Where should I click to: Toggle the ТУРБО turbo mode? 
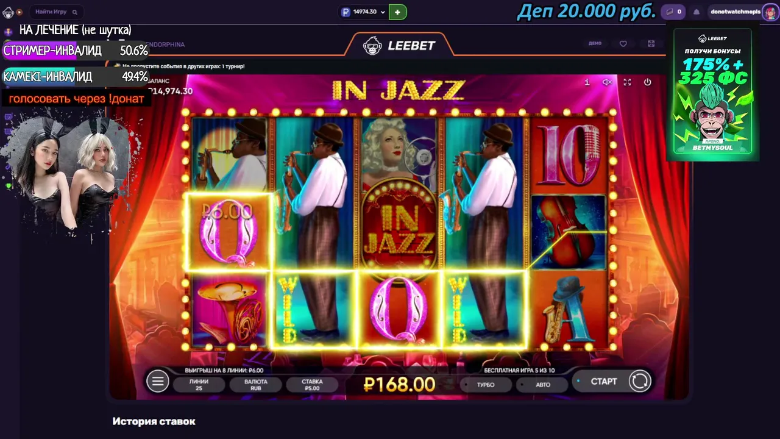(x=486, y=385)
